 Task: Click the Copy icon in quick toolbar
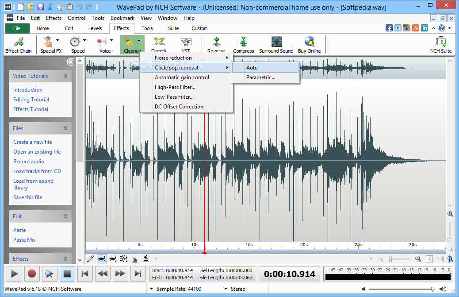(x=60, y=7)
